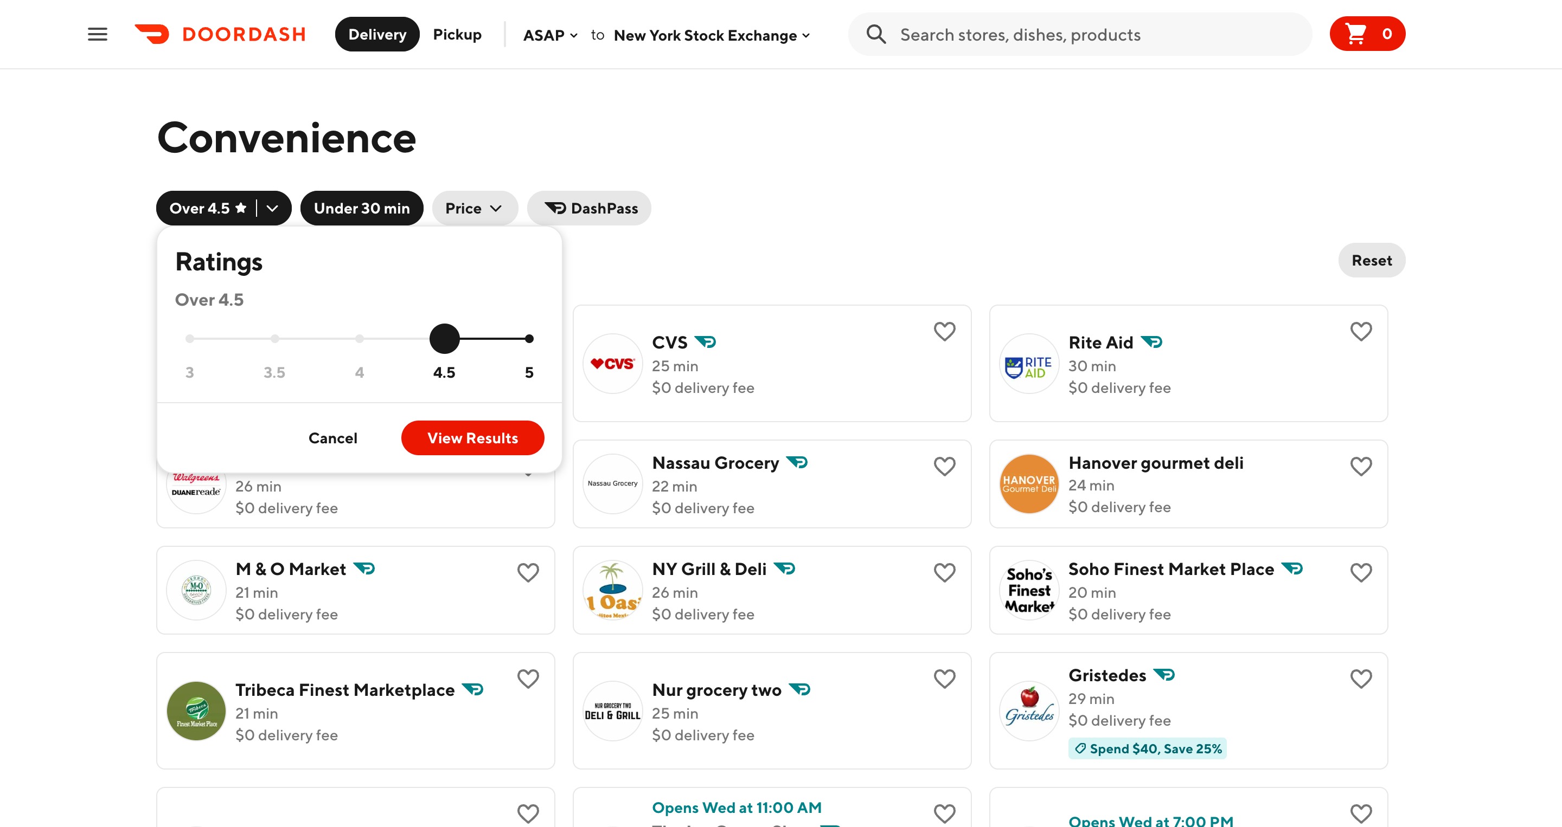Favorite M & O Market with the heart
This screenshot has height=827, width=1562.
(528, 572)
